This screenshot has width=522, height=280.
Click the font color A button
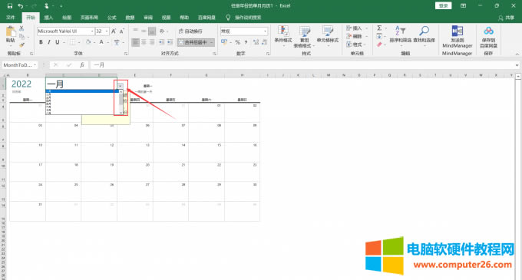pyautogui.click(x=101, y=42)
